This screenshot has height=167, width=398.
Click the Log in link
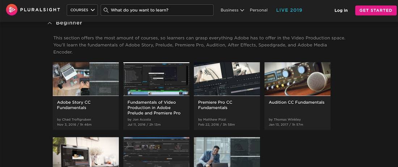pyautogui.click(x=341, y=10)
